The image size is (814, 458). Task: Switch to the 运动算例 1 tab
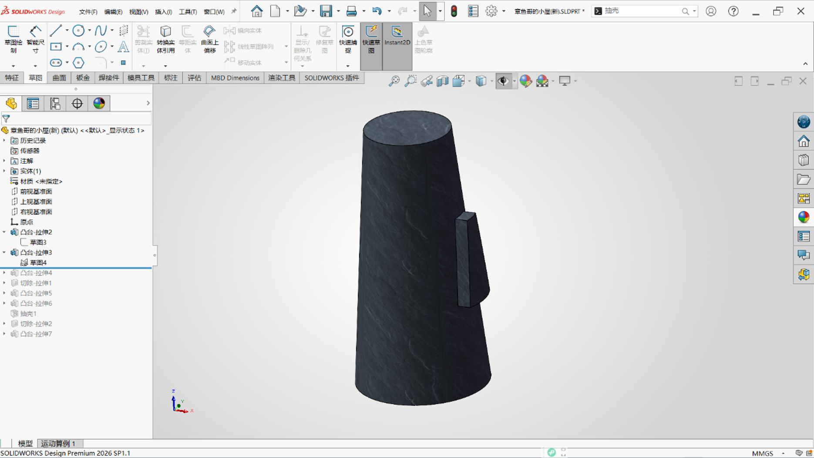pyautogui.click(x=58, y=444)
